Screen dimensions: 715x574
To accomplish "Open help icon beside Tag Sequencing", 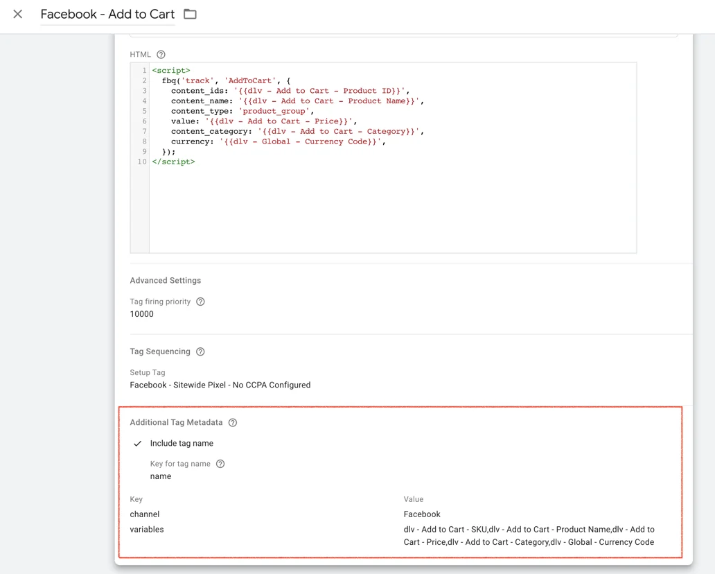I will coord(200,351).
